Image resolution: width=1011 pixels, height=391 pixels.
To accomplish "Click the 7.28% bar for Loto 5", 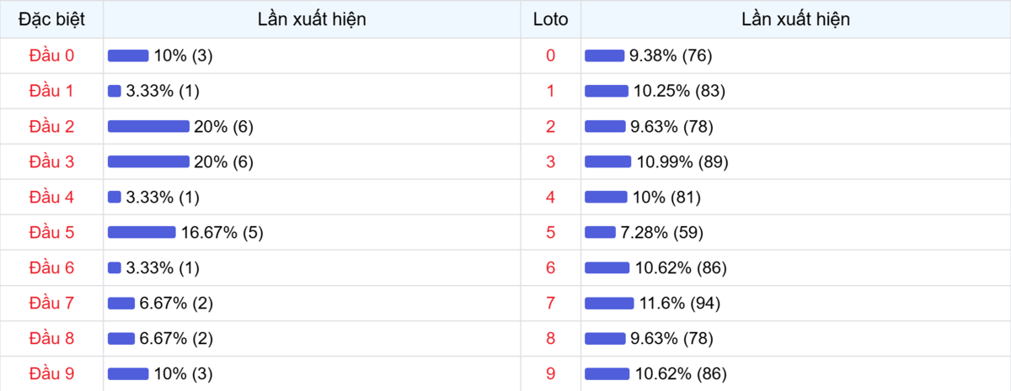I will click(600, 232).
